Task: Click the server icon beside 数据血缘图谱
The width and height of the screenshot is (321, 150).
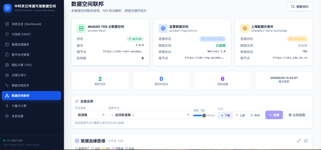Action: tap(77, 141)
